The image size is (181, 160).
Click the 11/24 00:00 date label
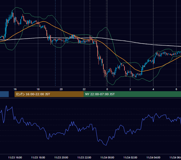[x=107, y=157]
